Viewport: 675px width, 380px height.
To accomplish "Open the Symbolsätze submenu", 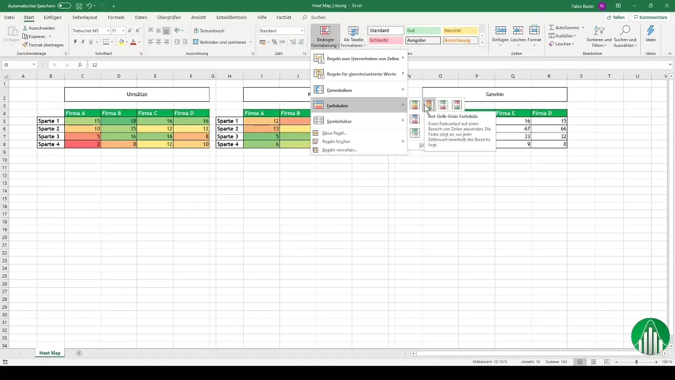I will pos(359,121).
